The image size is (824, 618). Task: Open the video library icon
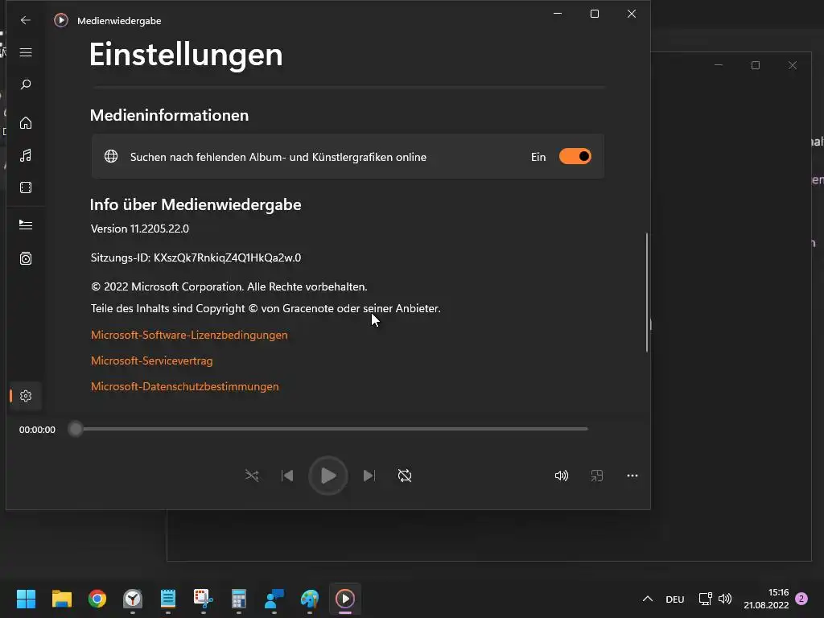[25, 187]
